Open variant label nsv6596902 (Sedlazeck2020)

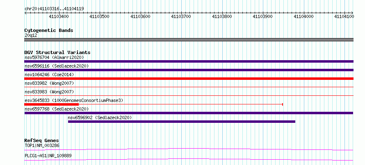[100, 118]
